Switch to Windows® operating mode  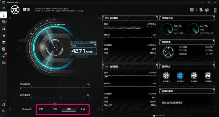coord(27,109)
